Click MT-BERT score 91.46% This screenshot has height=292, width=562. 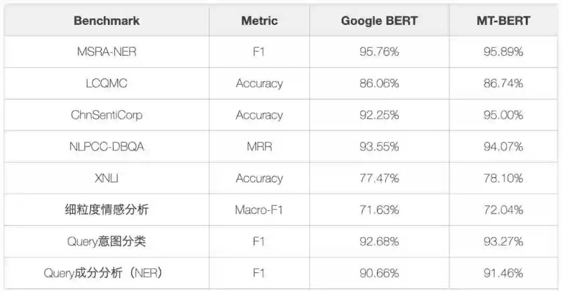(x=503, y=273)
